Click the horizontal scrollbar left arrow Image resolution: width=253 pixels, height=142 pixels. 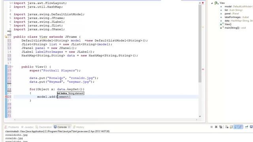point(15,120)
